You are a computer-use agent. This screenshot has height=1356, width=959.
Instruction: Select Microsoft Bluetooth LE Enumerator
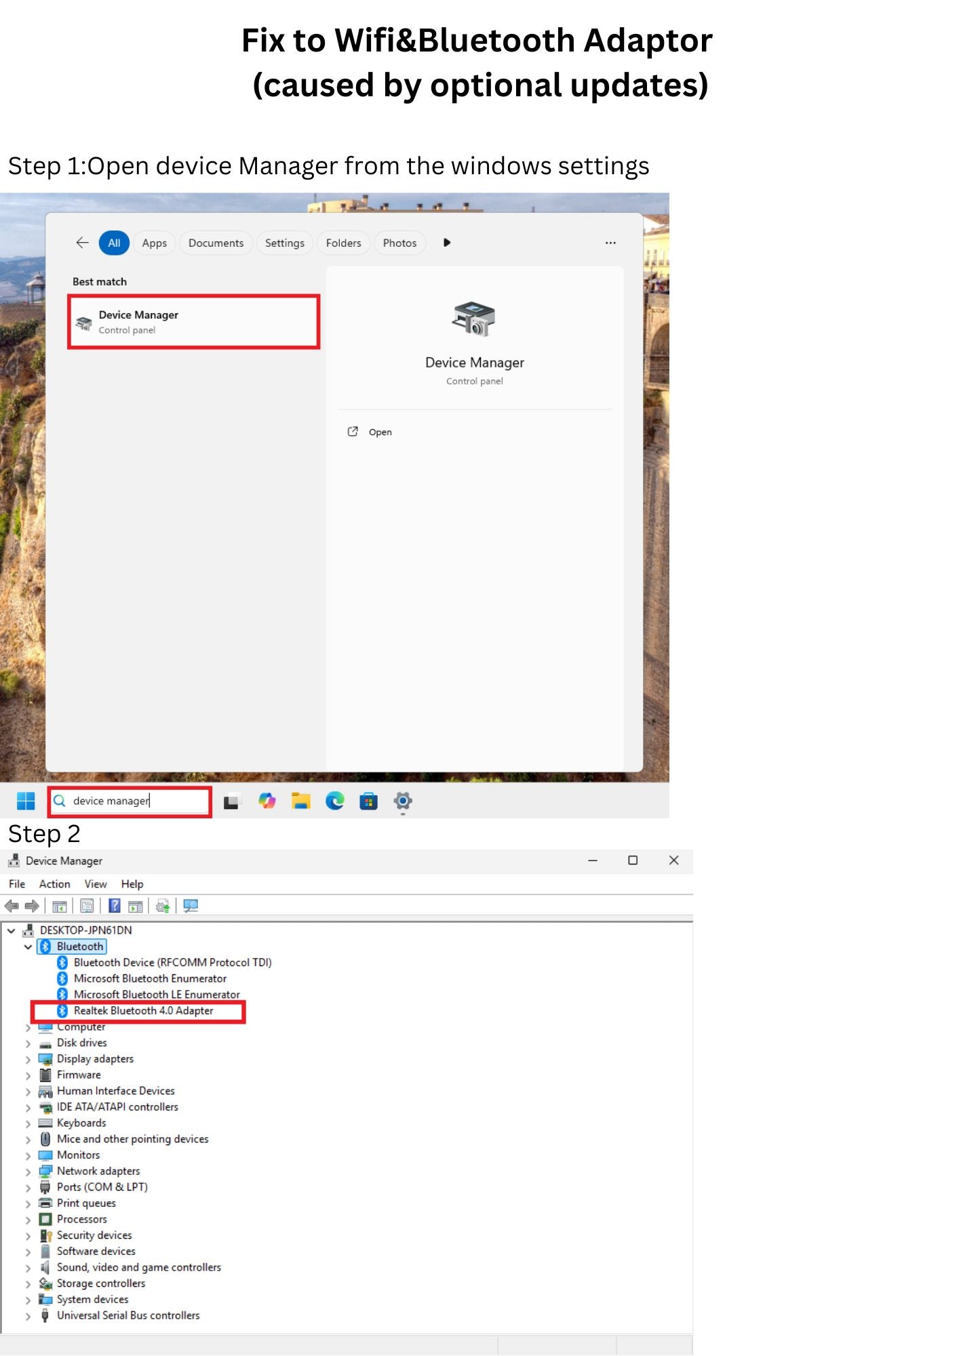click(x=157, y=995)
